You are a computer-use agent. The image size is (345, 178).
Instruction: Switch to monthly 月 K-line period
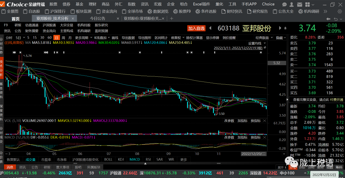tap(70, 38)
